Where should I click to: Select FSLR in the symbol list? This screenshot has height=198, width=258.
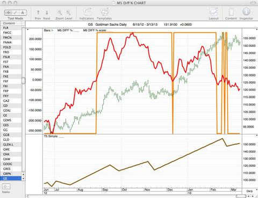tap(11, 57)
